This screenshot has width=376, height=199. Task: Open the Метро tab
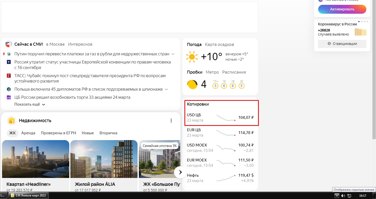click(212, 72)
